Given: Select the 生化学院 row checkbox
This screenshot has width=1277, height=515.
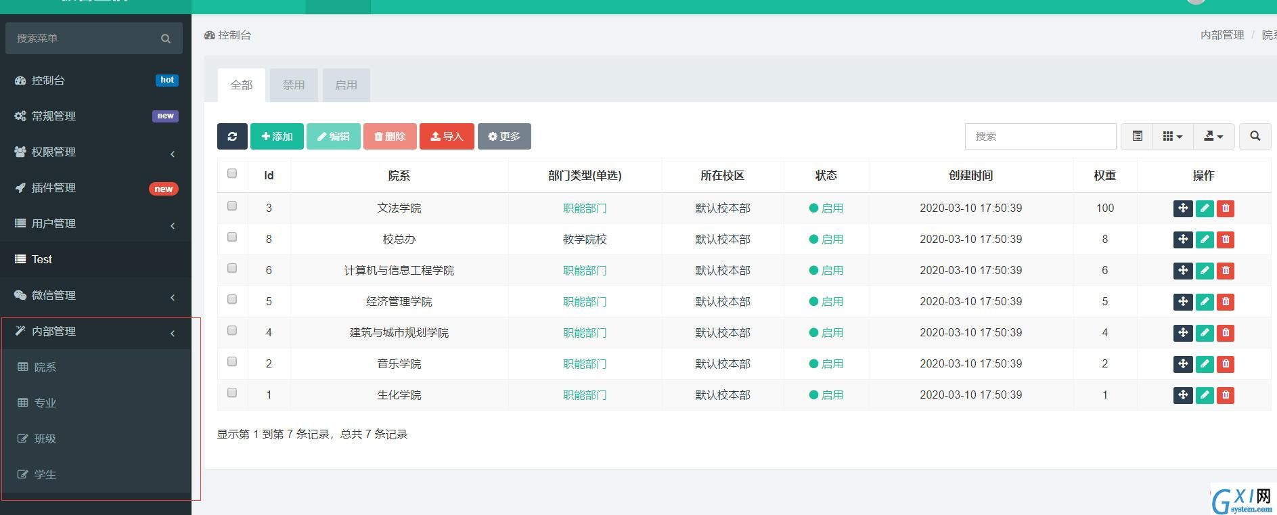Looking at the screenshot, I should click(232, 393).
